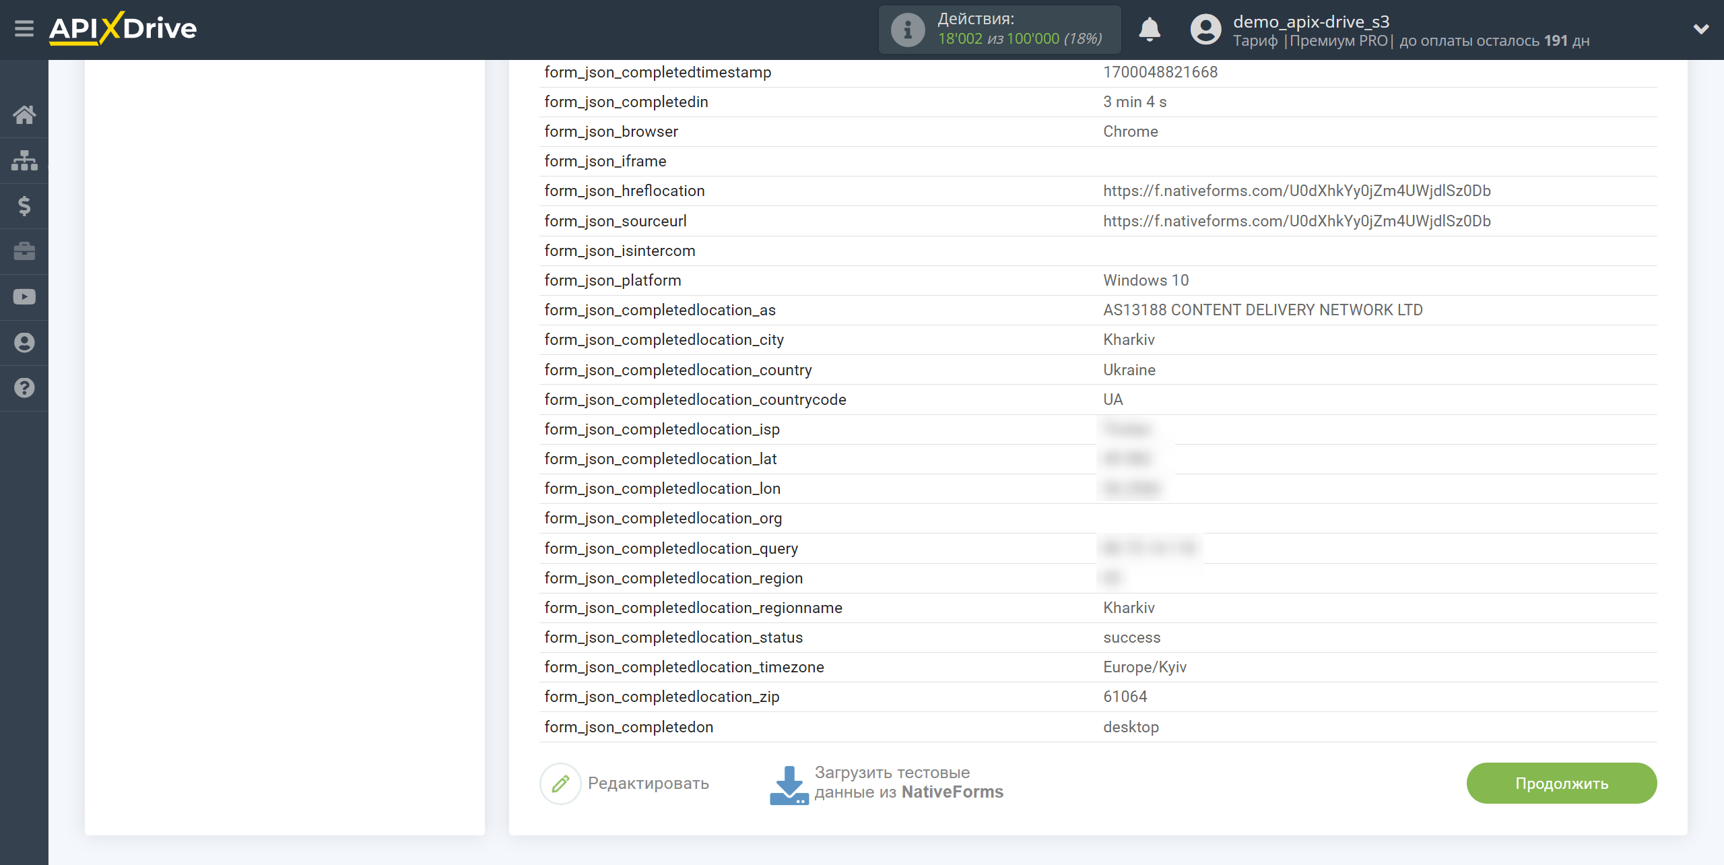Select the form_json_completedlocation_timezone field name

coord(684,667)
